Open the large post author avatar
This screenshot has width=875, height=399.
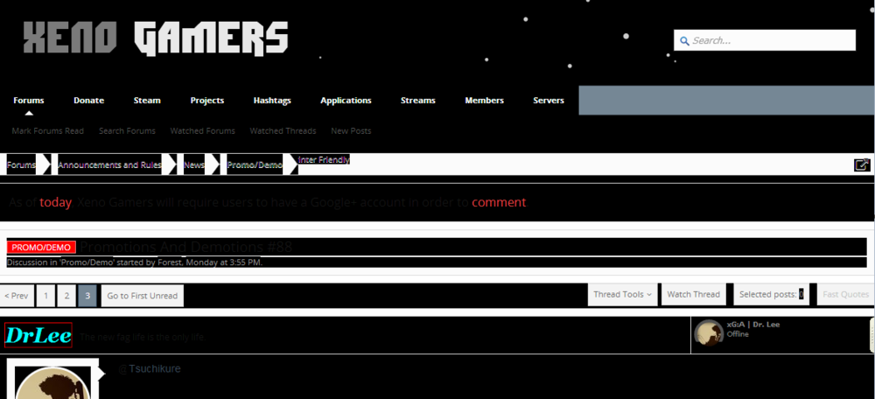coord(52,382)
